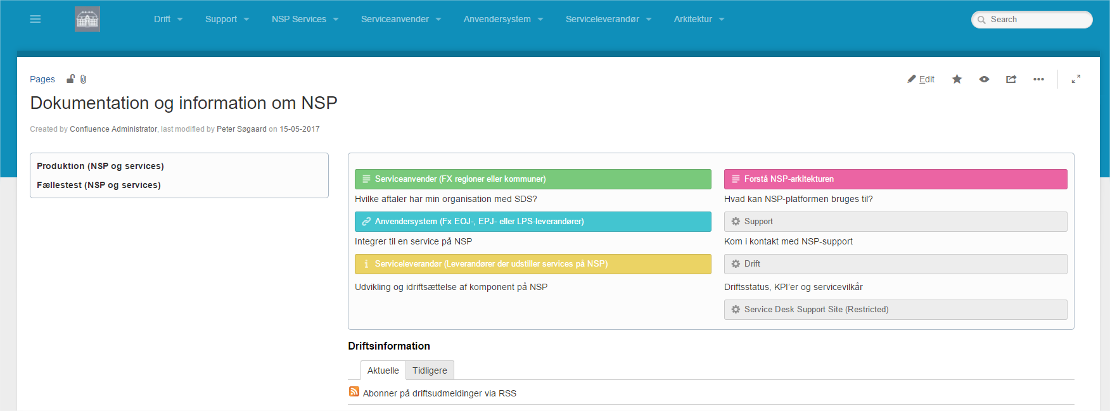Expand the Drift dropdown menu
The width and height of the screenshot is (1110, 411).
click(168, 19)
